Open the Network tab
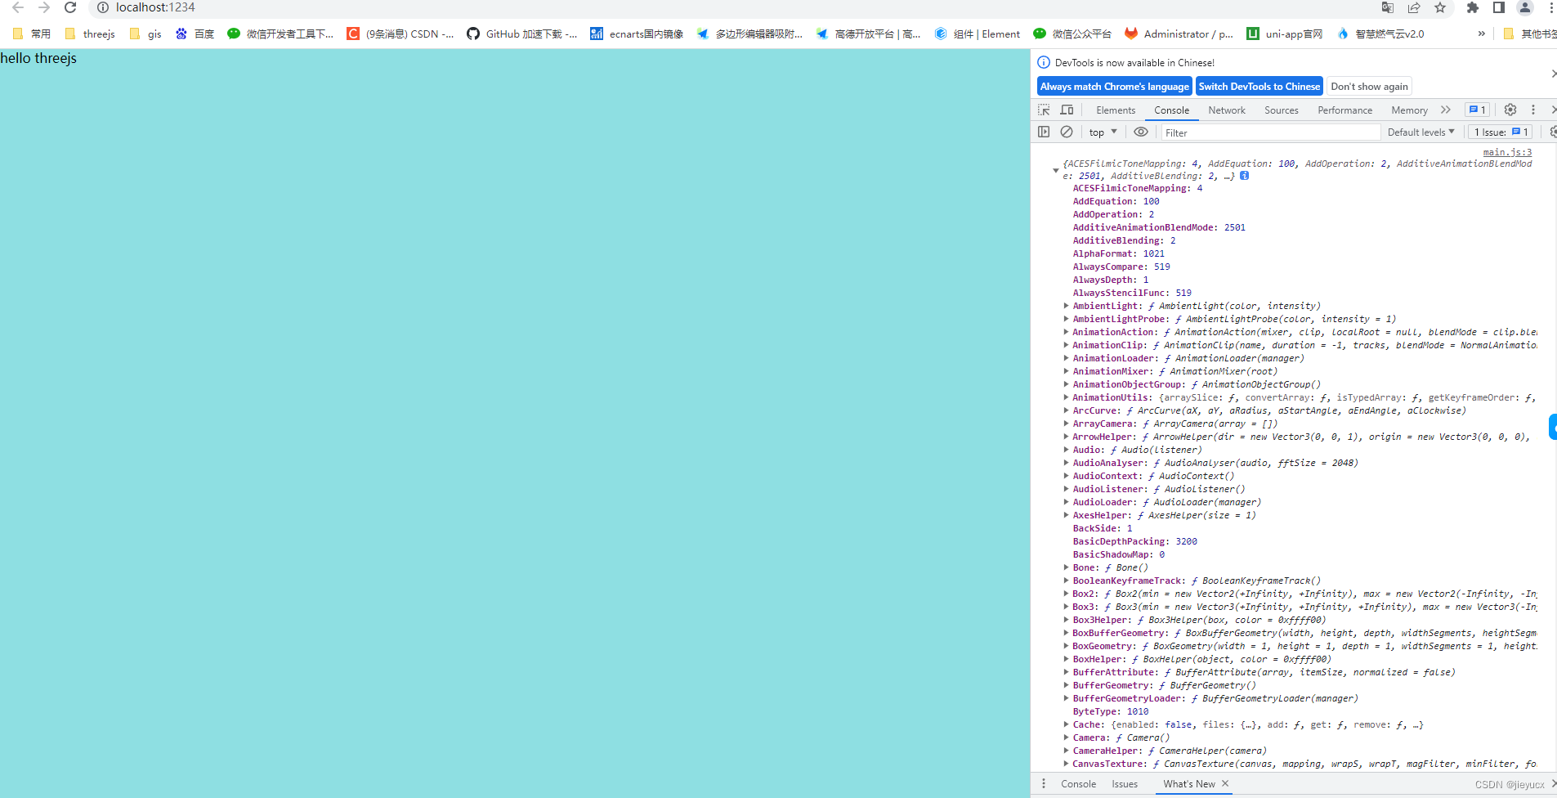1557x798 pixels. click(x=1227, y=110)
